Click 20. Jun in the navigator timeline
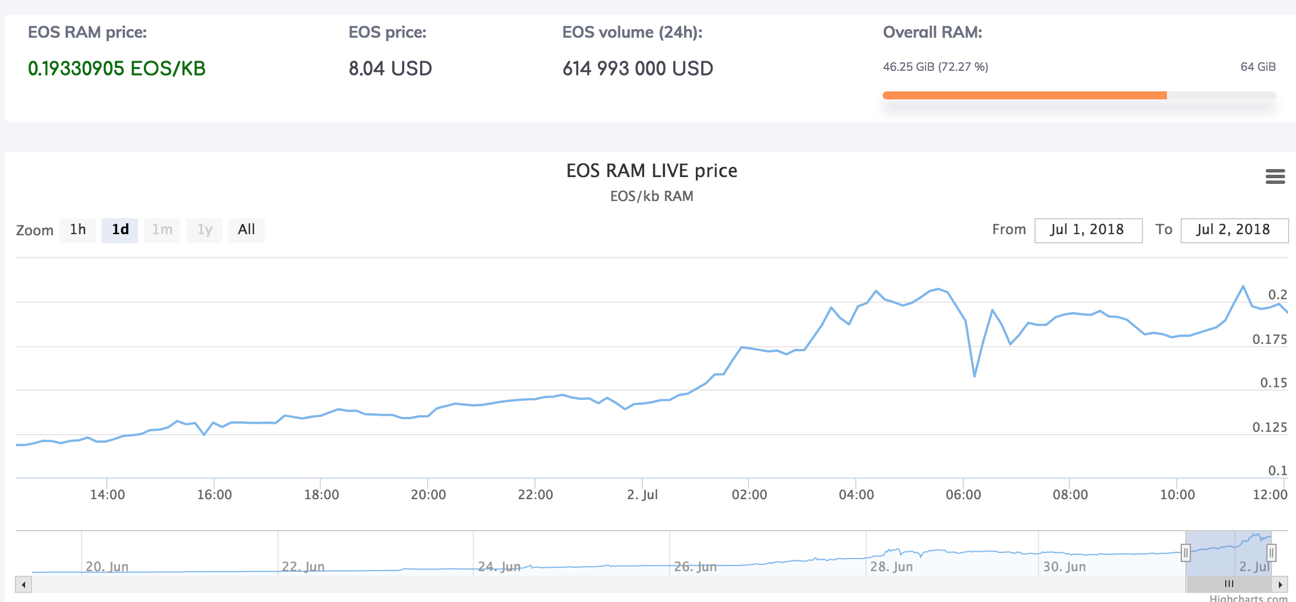 click(107, 567)
